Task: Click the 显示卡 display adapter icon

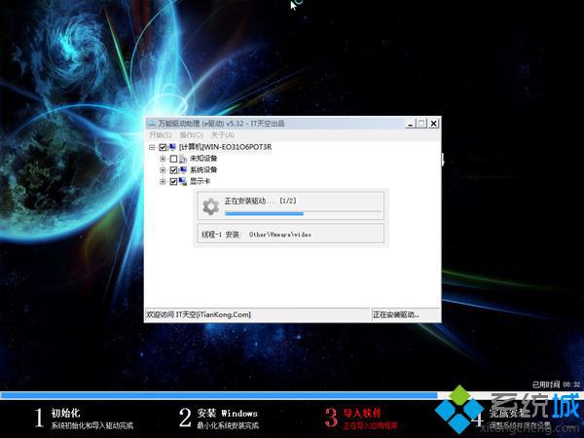Action: (x=184, y=181)
